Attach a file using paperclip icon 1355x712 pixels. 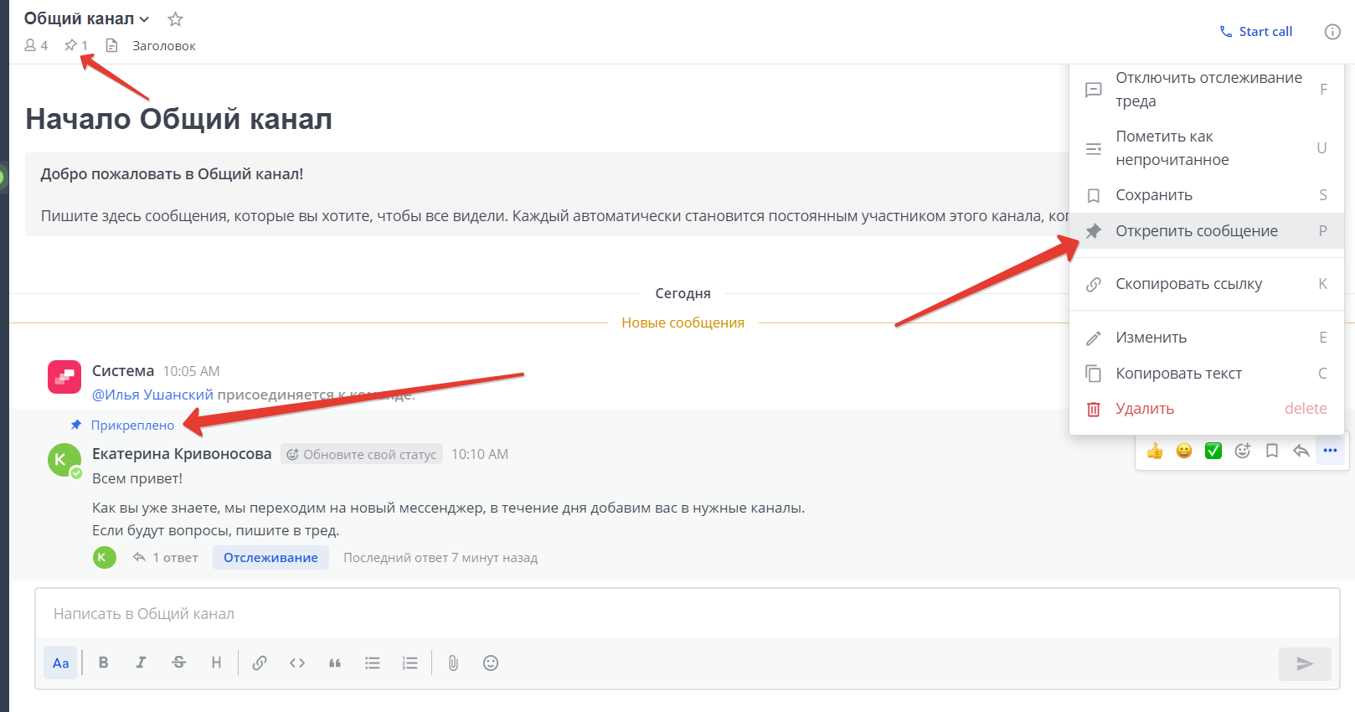coord(453,663)
